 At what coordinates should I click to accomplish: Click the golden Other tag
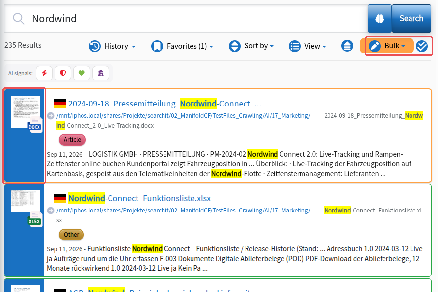click(x=71, y=235)
